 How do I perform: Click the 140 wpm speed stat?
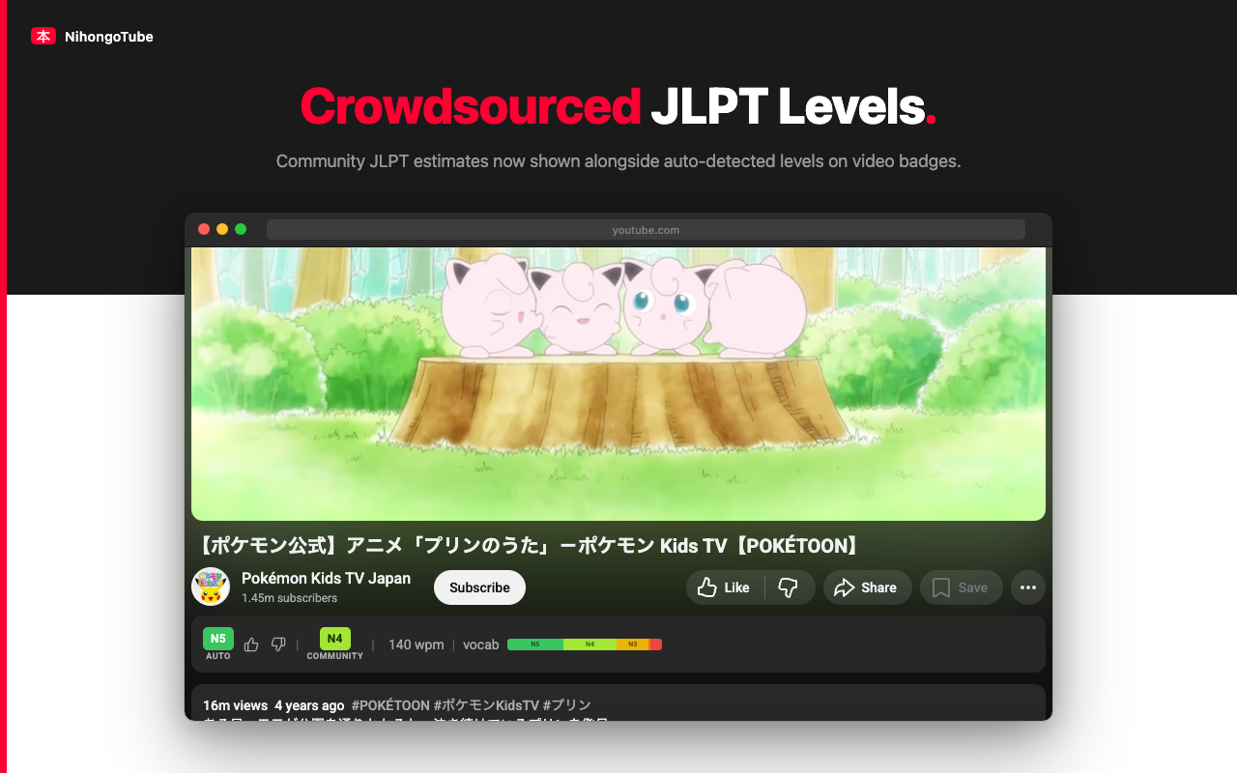[x=417, y=644]
